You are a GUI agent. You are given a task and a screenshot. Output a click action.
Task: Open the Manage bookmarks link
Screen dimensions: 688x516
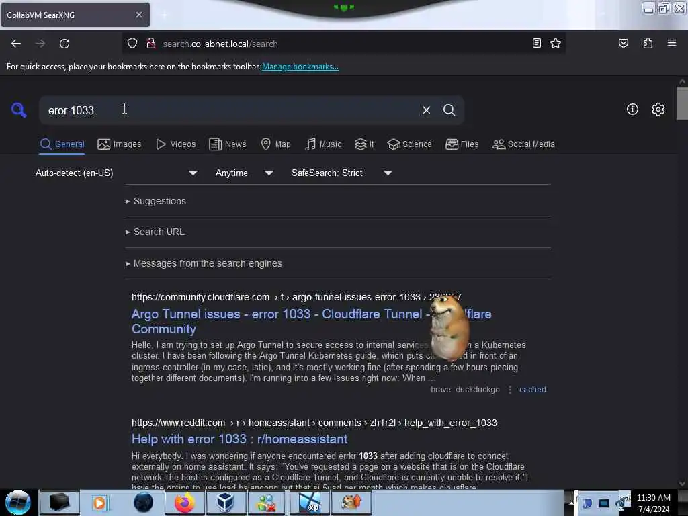tap(300, 67)
